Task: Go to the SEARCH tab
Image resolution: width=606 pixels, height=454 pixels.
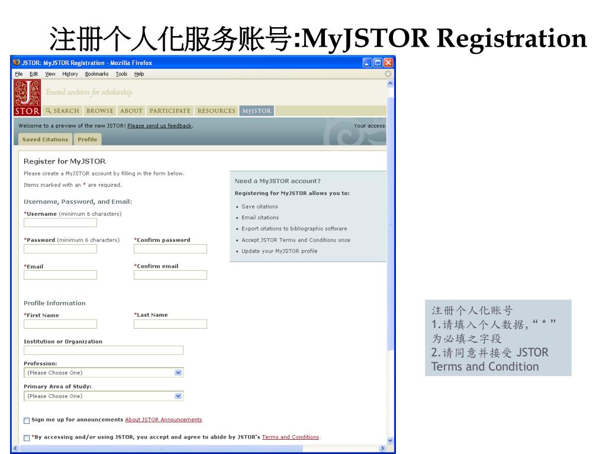Action: pyautogui.click(x=62, y=111)
